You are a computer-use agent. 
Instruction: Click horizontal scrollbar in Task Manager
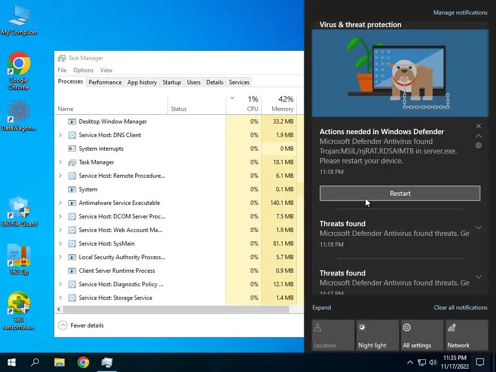coord(176,310)
